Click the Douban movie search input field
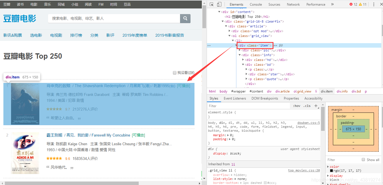Viewport: 383px width, 185px height. pyautogui.click(x=114, y=18)
